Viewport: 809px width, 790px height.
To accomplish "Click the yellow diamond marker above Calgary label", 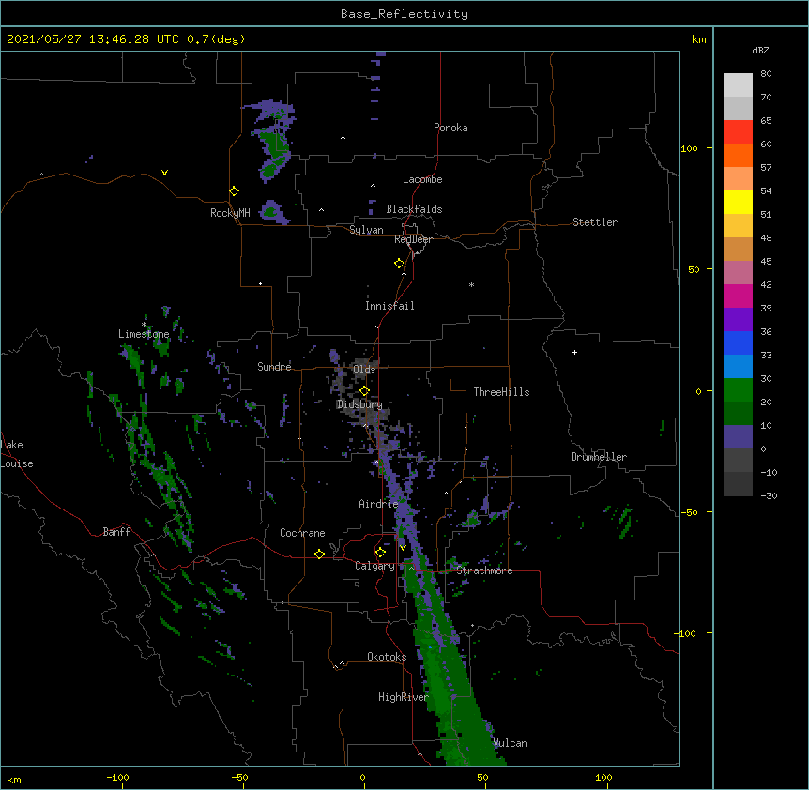I will (380, 553).
